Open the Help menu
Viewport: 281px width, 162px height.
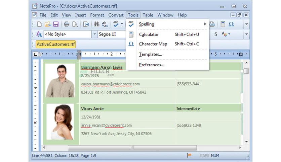click(x=182, y=15)
